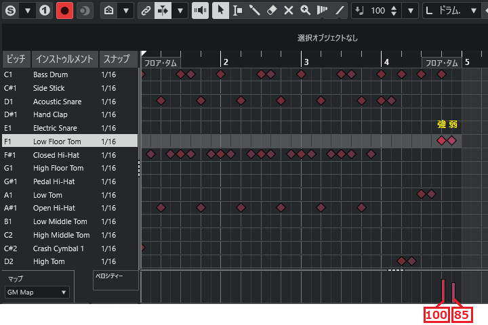Toggle the chain Link Cursors icon
This screenshot has height=325, width=488.
(146, 11)
